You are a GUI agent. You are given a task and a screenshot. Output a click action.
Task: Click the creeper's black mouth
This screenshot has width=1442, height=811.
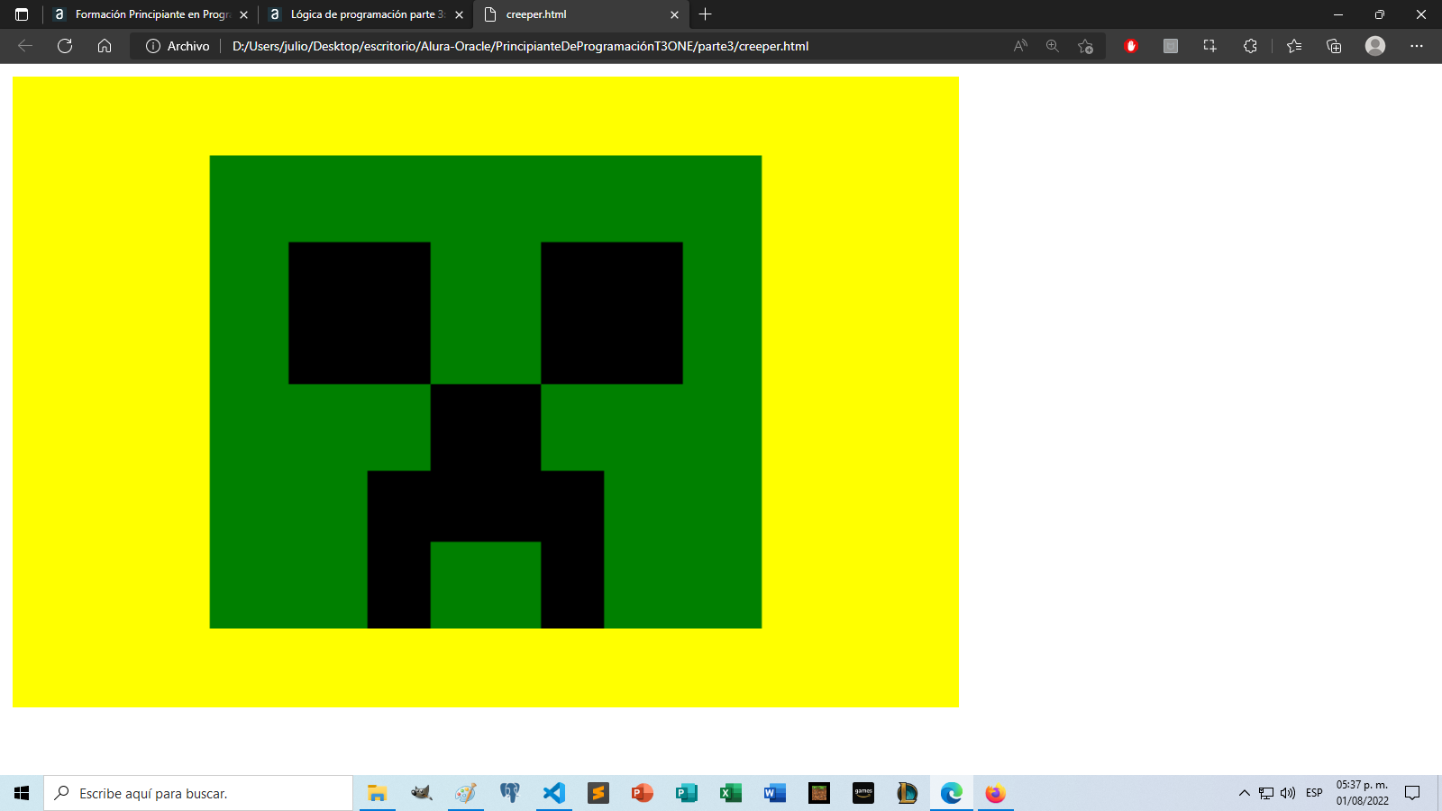[x=486, y=506]
